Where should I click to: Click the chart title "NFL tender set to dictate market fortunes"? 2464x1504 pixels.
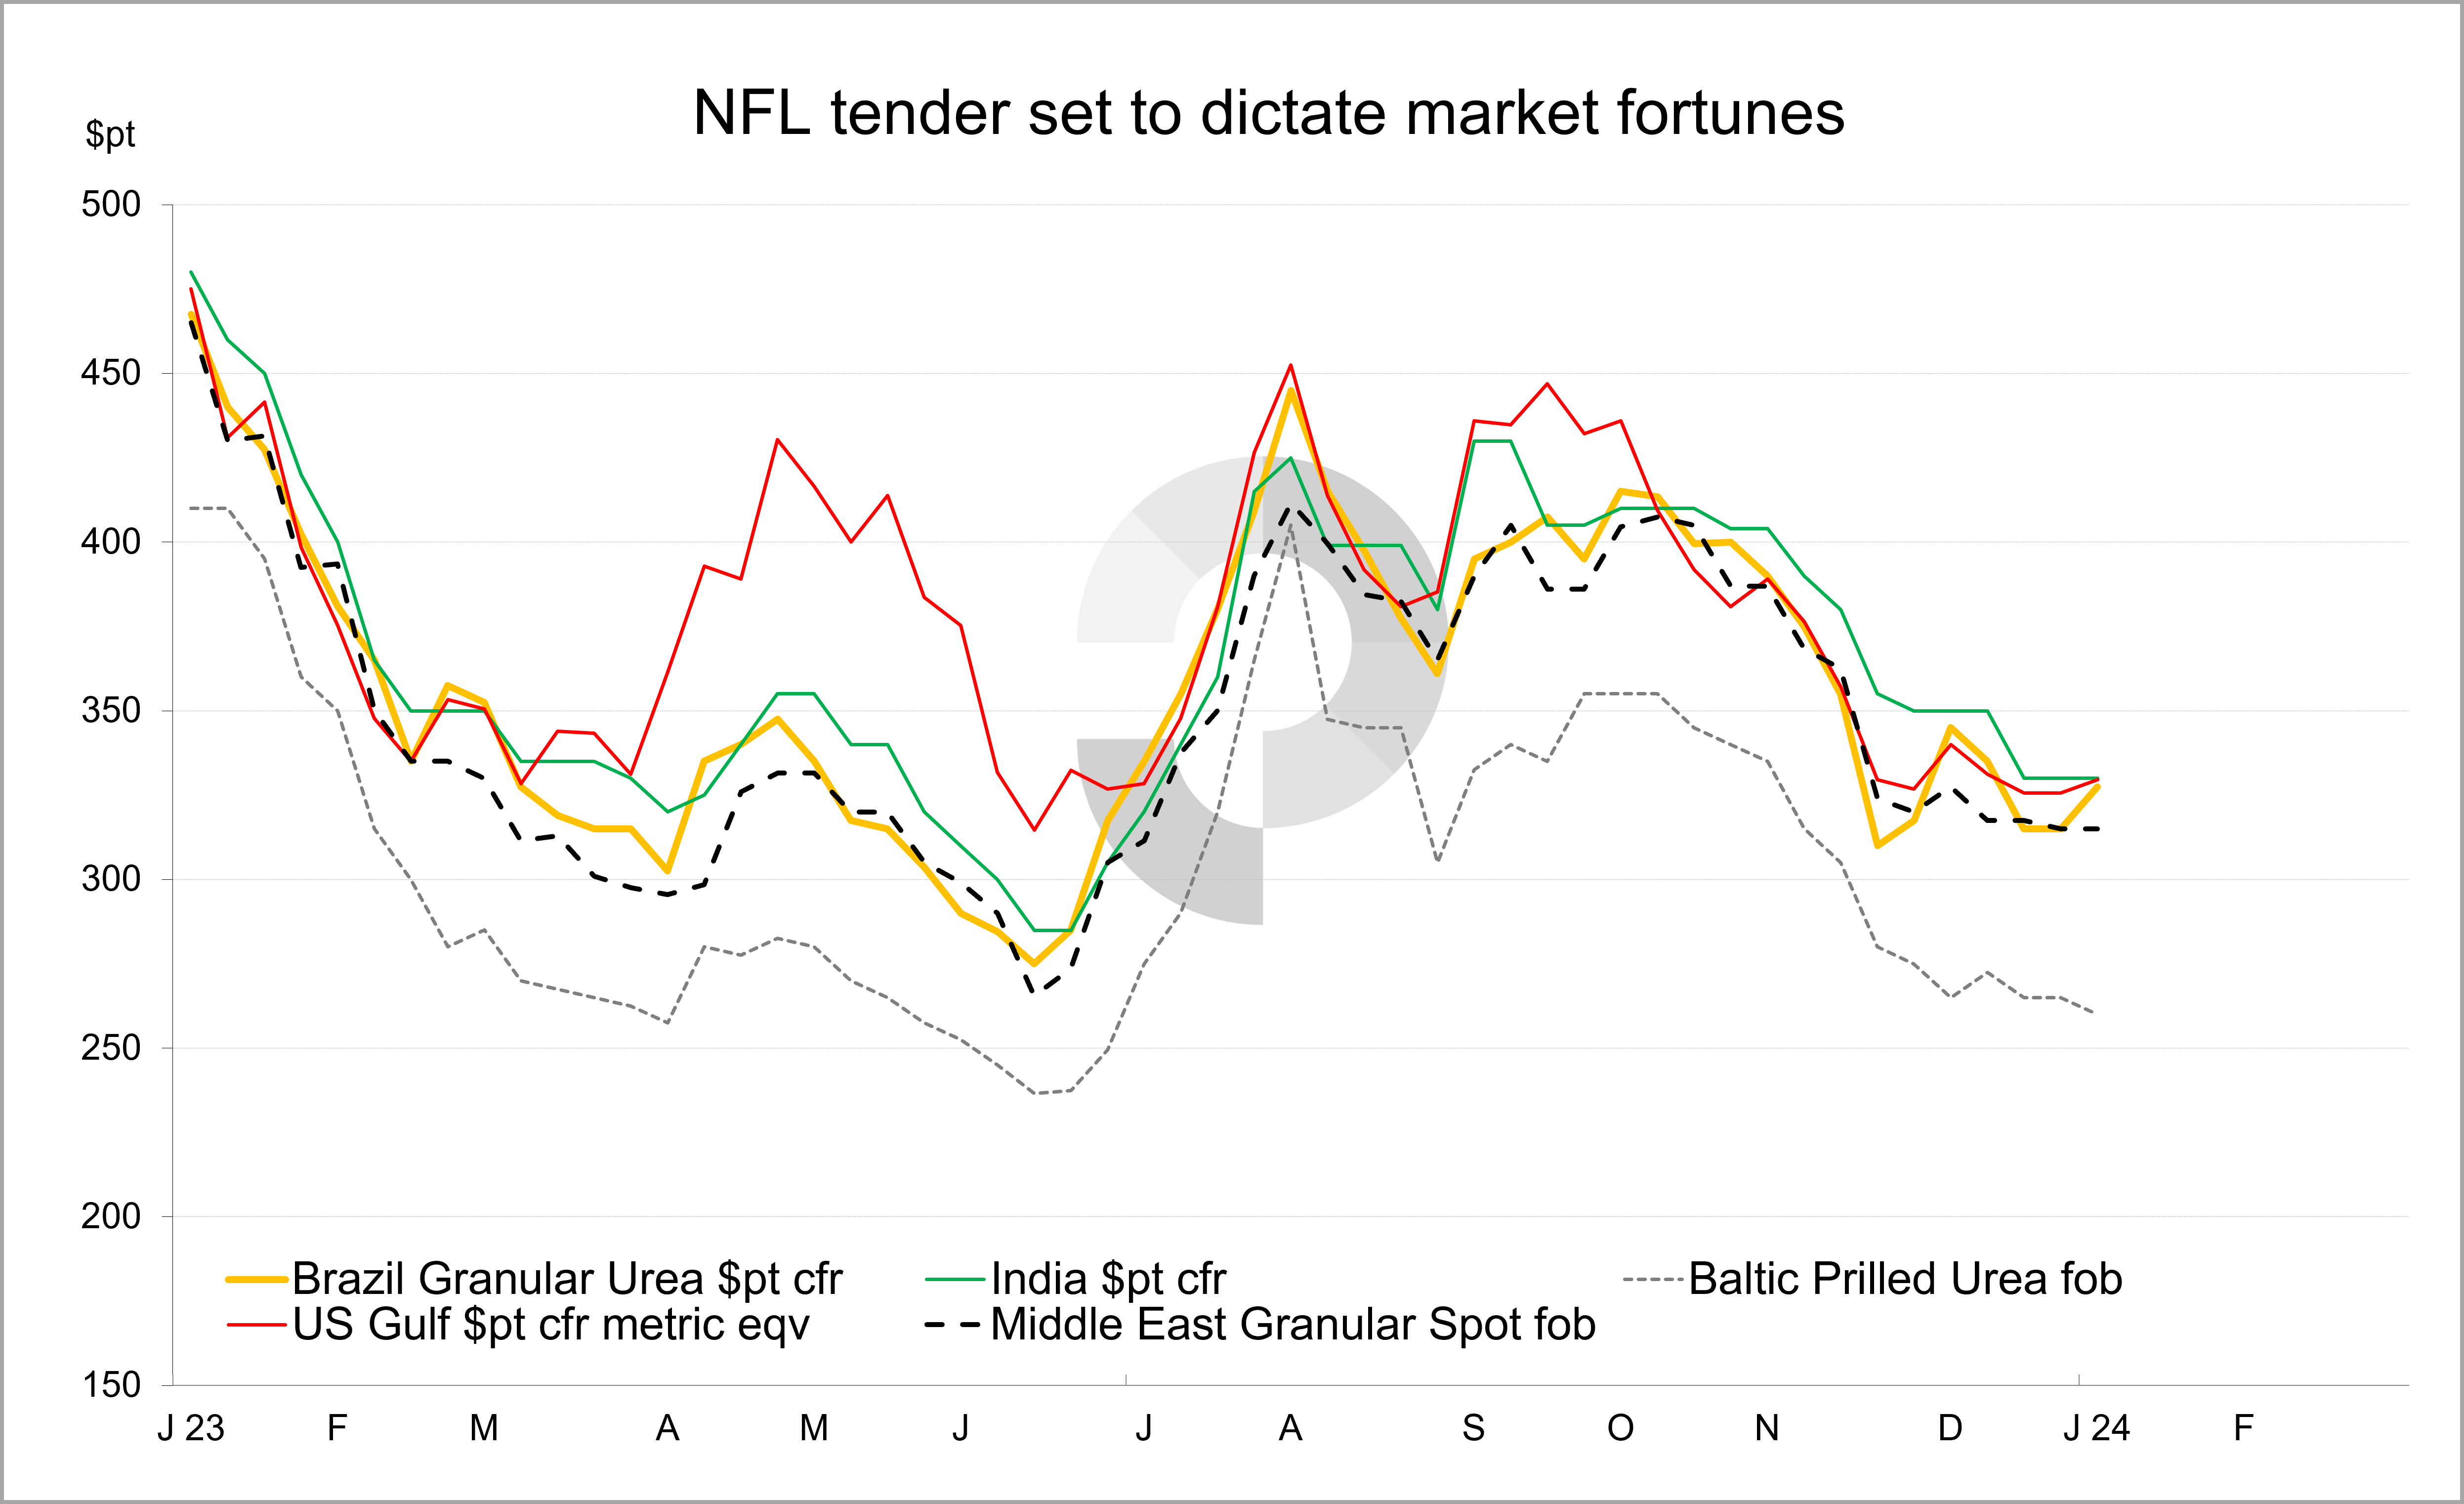[x=1268, y=112]
